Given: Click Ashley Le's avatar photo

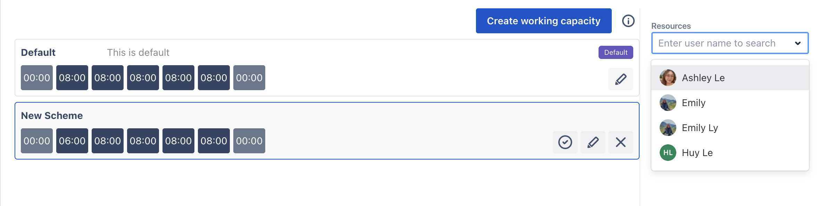Looking at the screenshot, I should [x=668, y=78].
